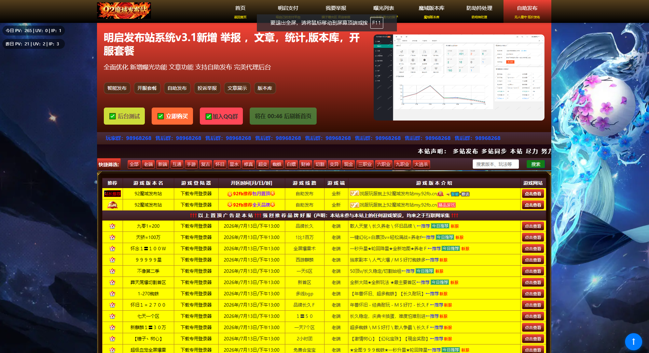This screenshot has height=353, width=649.
Task: Open 下载专用登录器 link for 9 9 9 9 9星
Action: click(196, 260)
